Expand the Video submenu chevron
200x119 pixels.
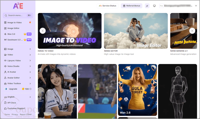click(x=30, y=55)
